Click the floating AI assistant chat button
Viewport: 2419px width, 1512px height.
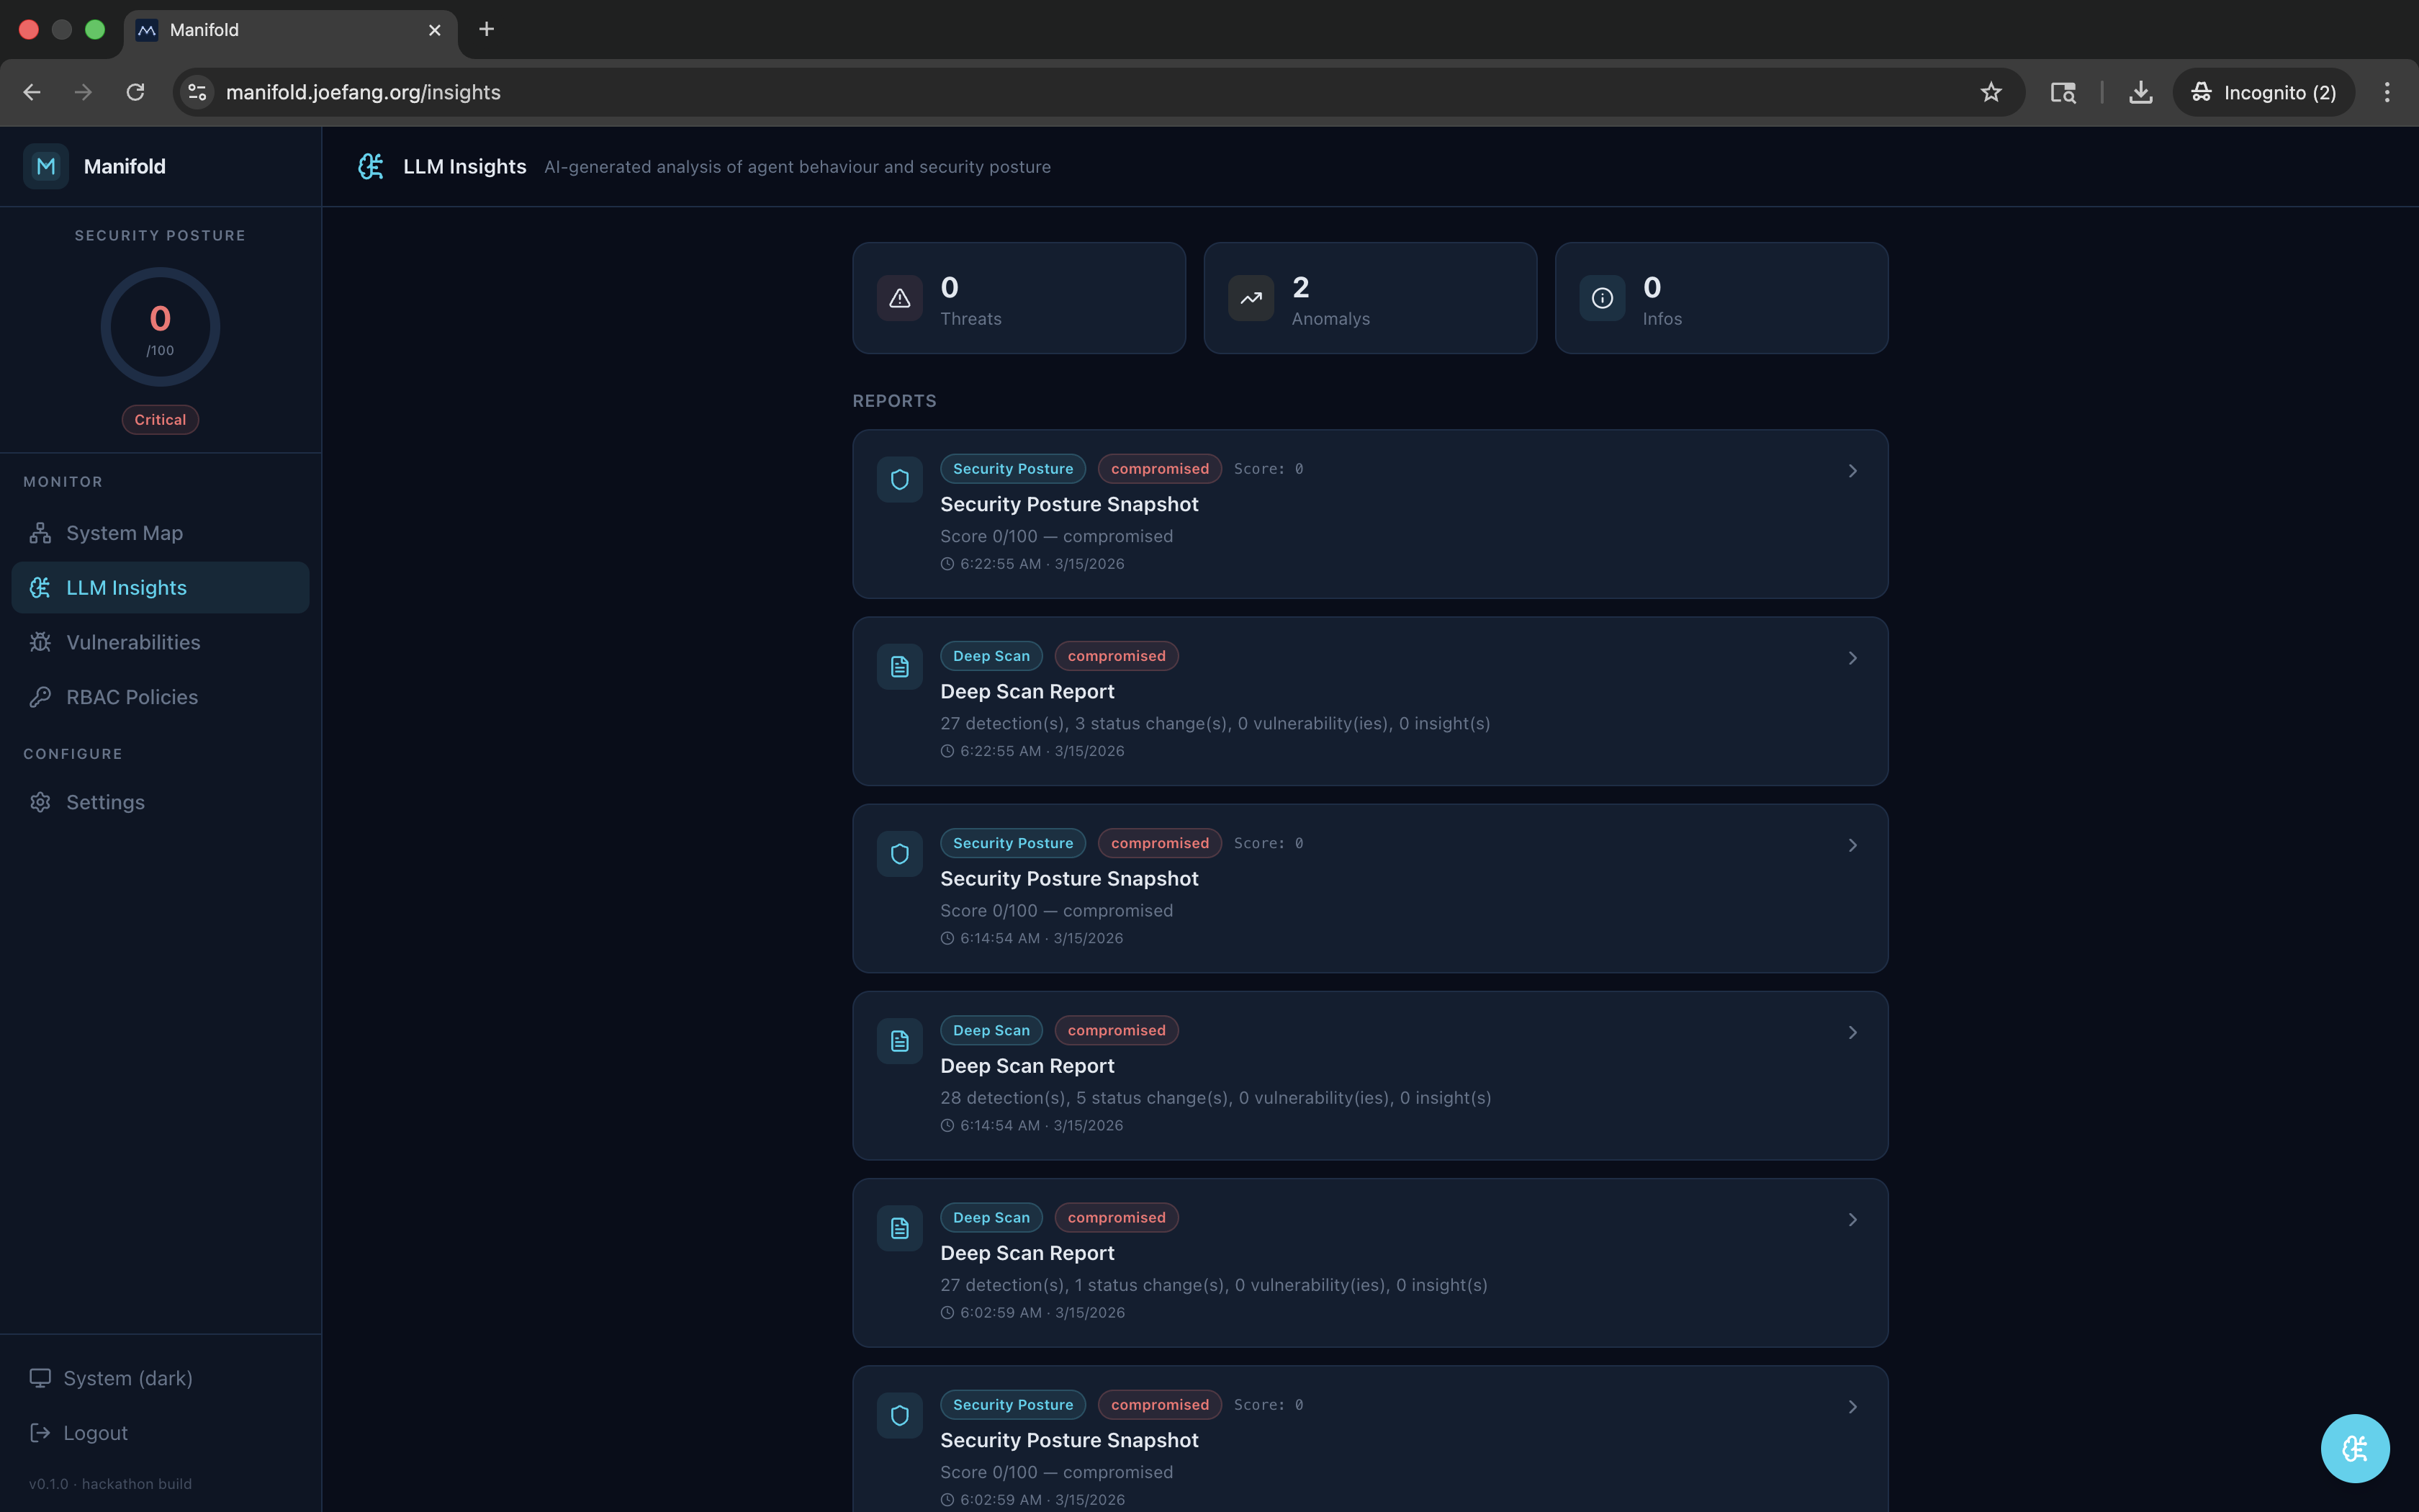2354,1447
